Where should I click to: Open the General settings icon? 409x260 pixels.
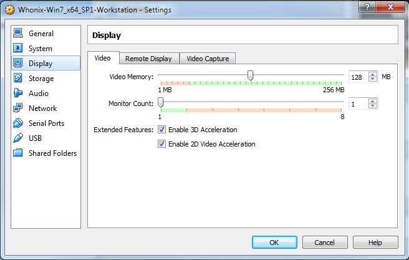[17, 34]
